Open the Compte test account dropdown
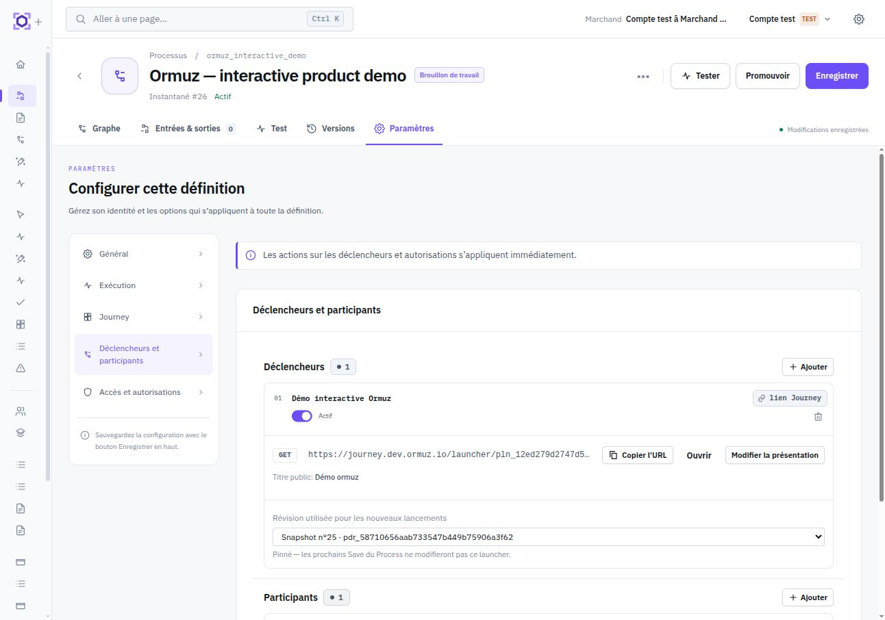This screenshot has width=885, height=620. pyautogui.click(x=790, y=19)
